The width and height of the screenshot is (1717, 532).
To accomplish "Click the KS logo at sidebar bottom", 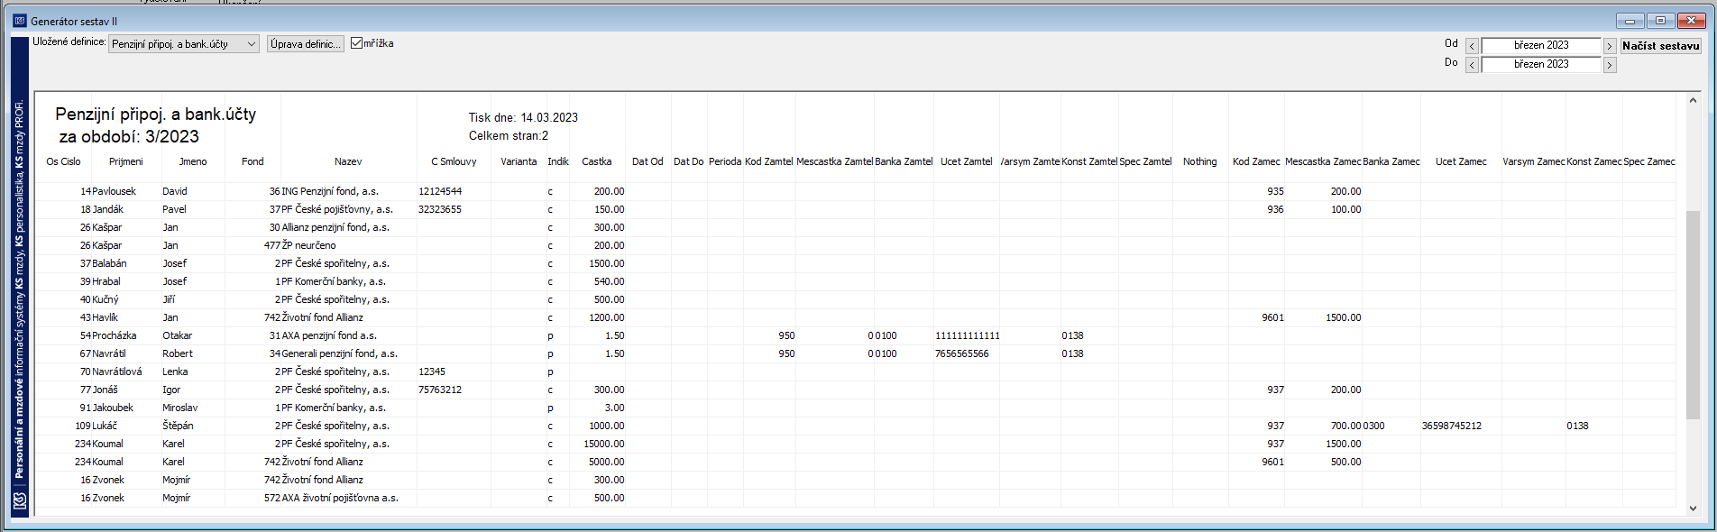I will [20, 500].
